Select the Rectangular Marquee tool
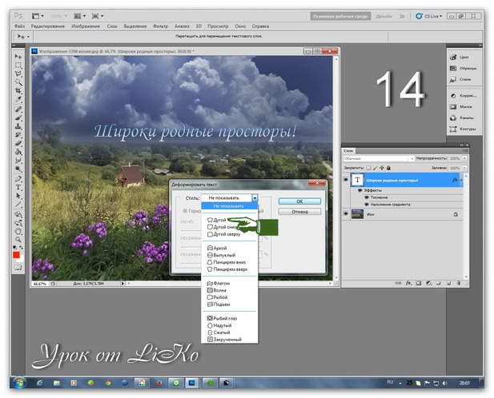Viewport: 494px width, 398px height. point(18,65)
